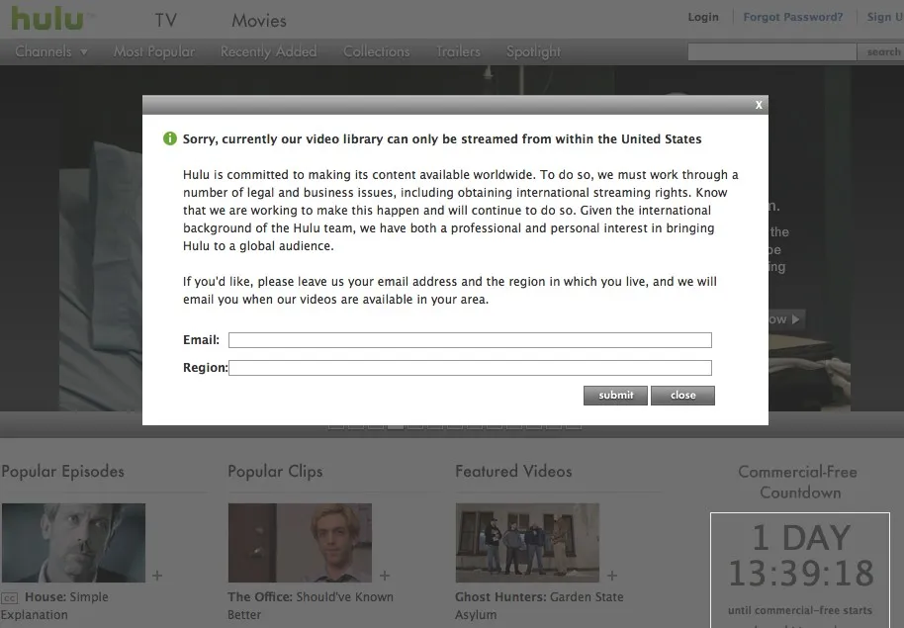Screen dimensions: 904x628
Task: Open The Office clip thumbnail
Action: pos(300,543)
